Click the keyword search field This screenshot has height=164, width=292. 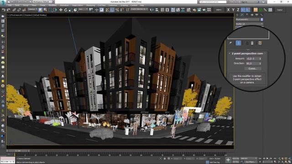213,2
